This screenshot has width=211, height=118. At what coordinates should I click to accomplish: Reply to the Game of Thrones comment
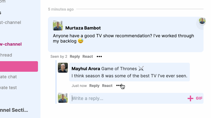94,86
